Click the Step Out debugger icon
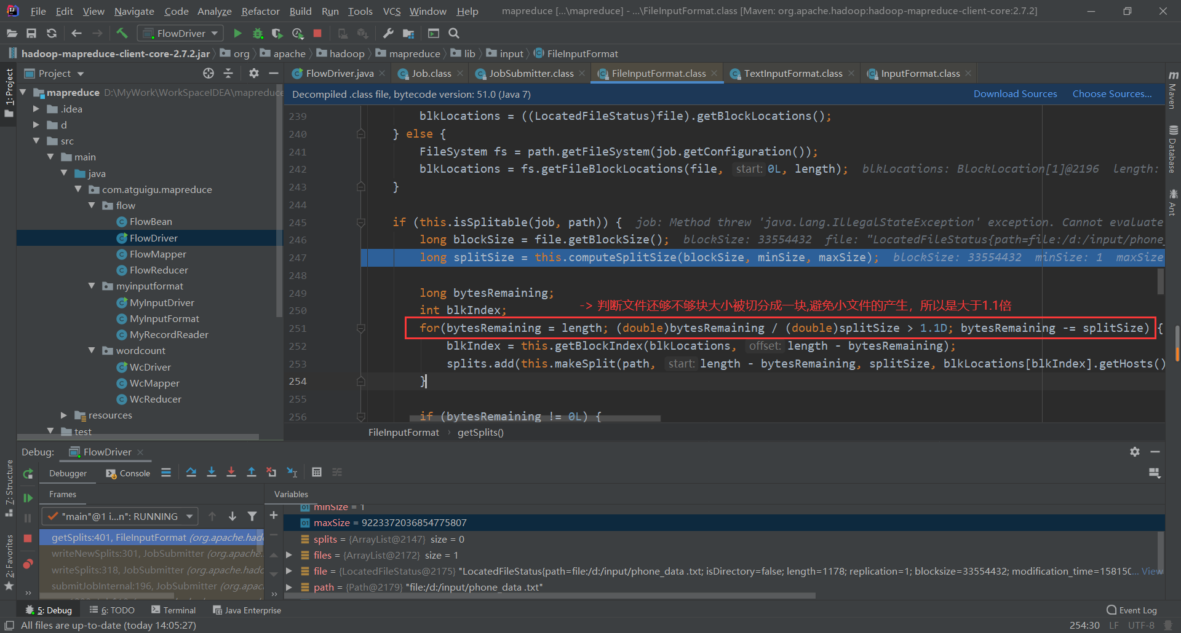The width and height of the screenshot is (1181, 633). [252, 472]
